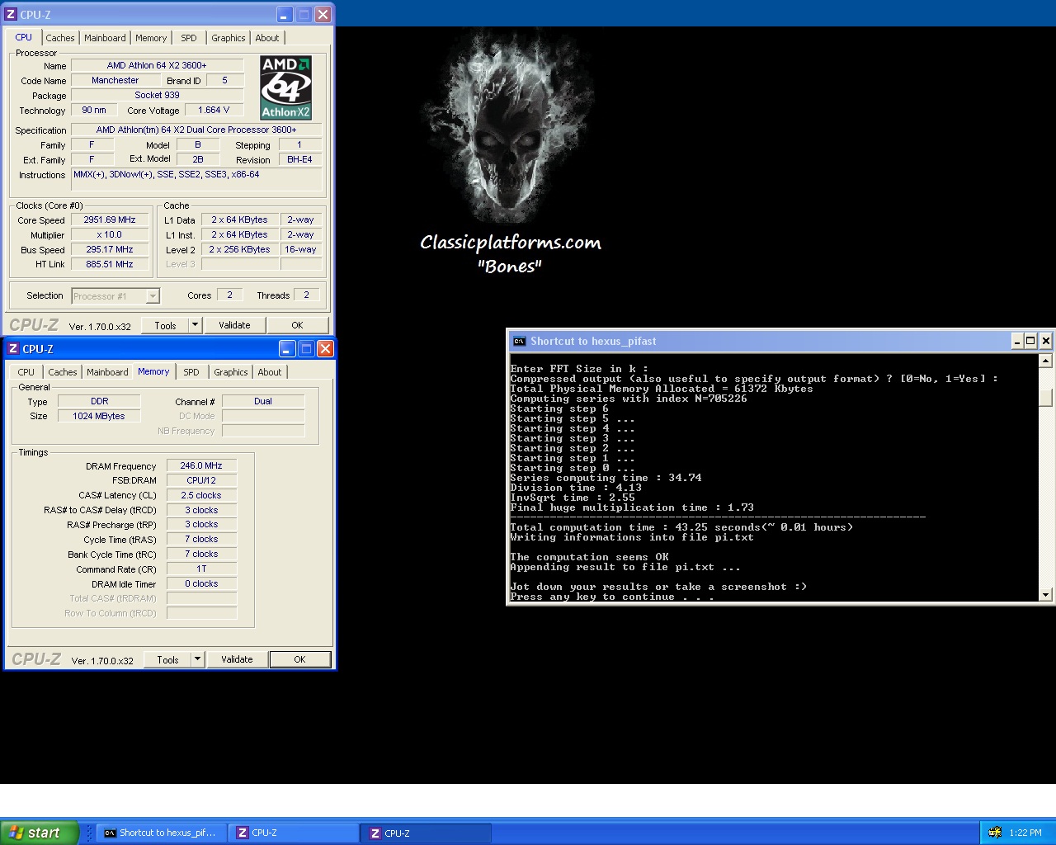Image resolution: width=1056 pixels, height=845 pixels.
Task: Select the SPD tab in top CPU-Z window
Action: tap(189, 38)
